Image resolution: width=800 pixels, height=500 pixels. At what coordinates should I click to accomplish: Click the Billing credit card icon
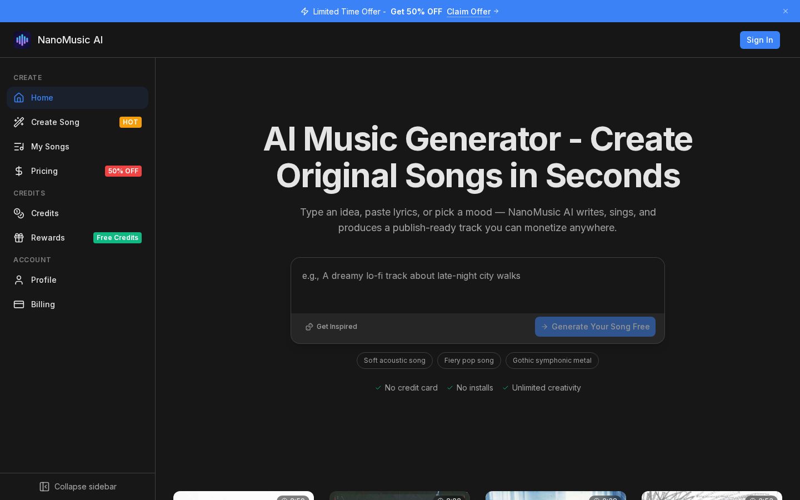point(19,304)
